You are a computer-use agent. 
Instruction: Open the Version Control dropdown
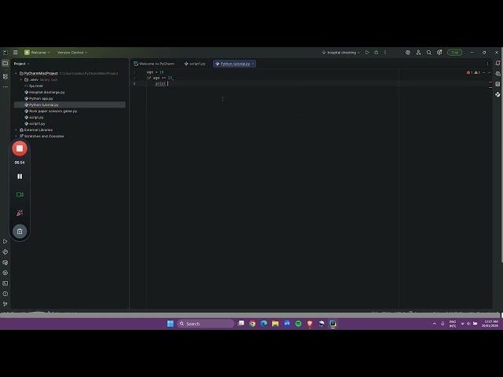(72, 53)
